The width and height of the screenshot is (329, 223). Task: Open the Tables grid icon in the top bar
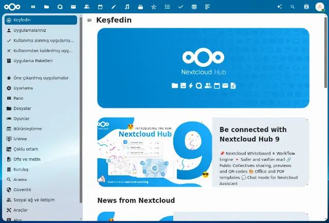click(194, 7)
